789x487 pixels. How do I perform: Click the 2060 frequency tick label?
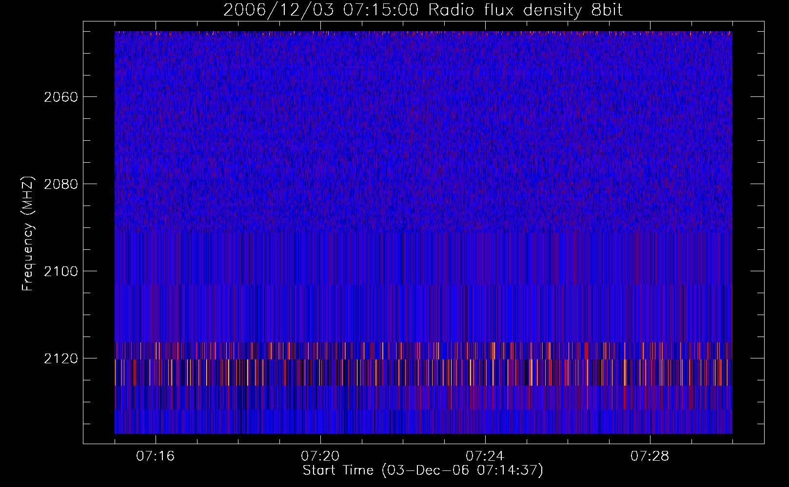click(61, 97)
